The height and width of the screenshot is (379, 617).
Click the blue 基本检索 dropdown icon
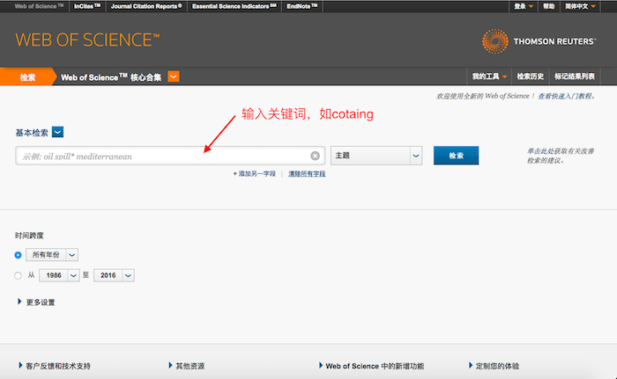(58, 133)
